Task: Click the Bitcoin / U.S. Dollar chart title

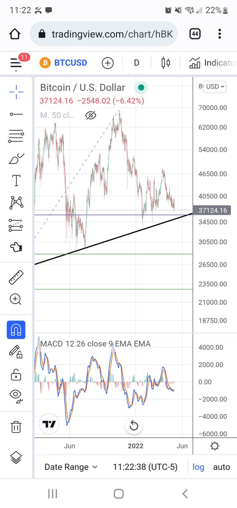Action: (x=83, y=88)
